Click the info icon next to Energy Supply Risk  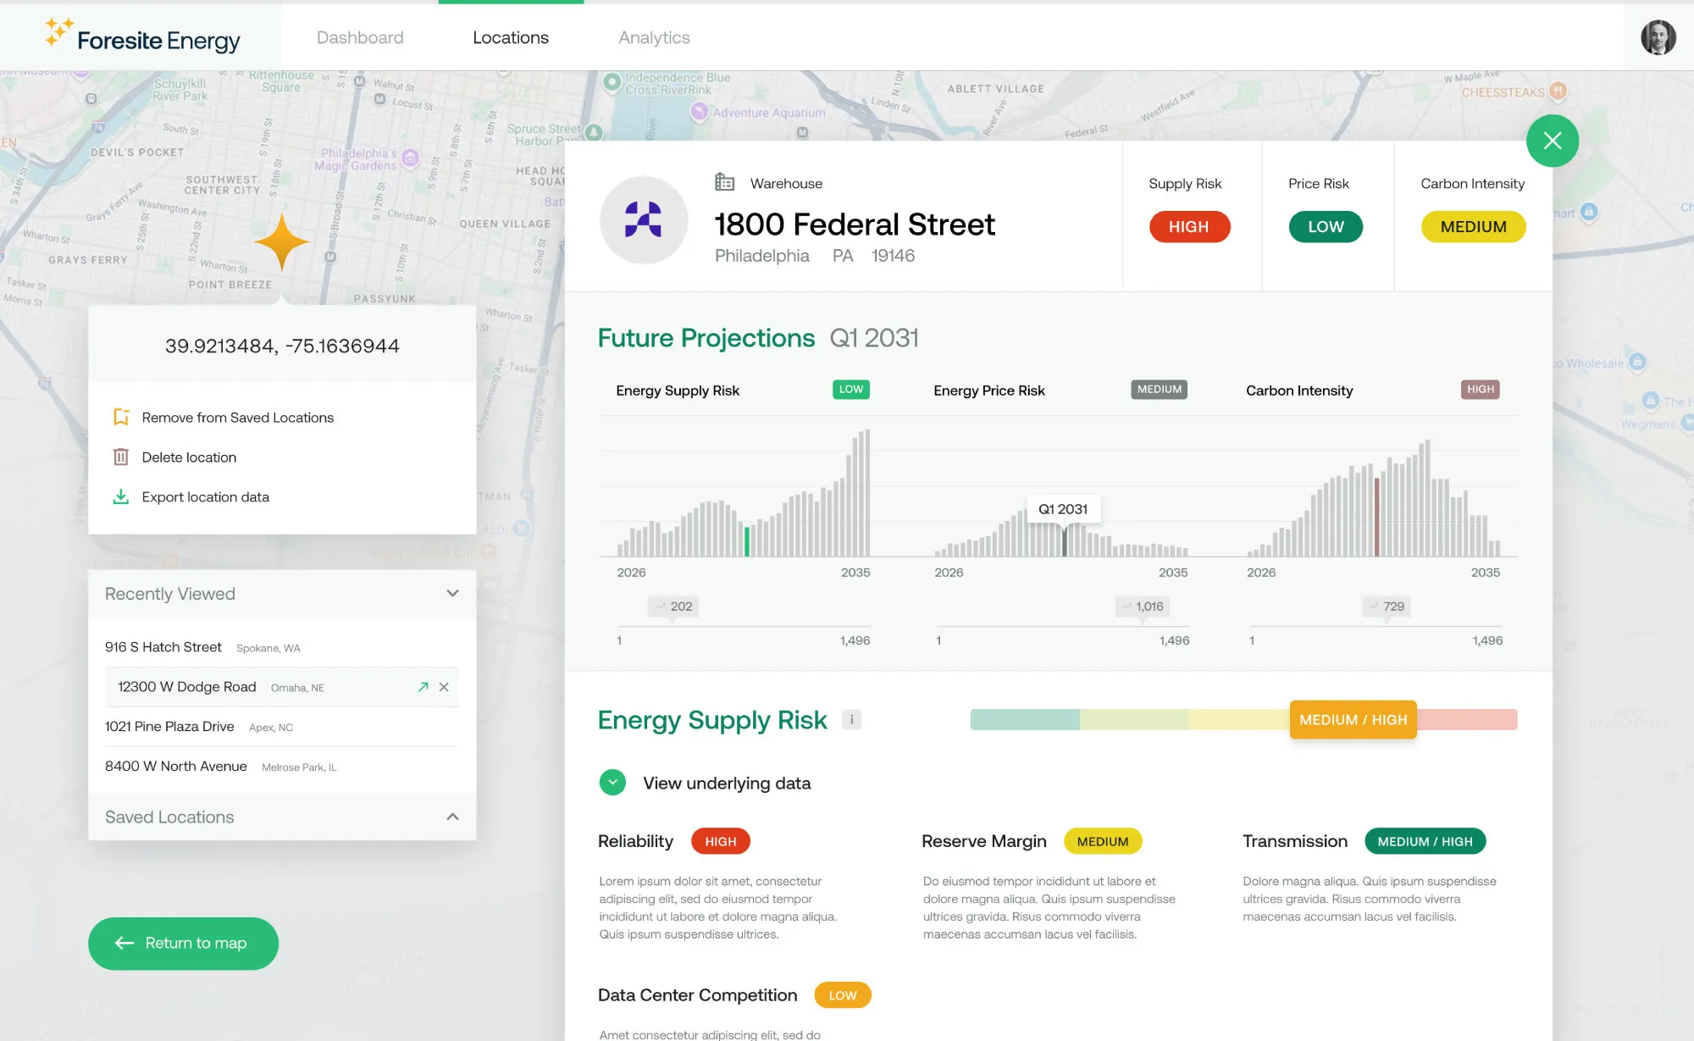pyautogui.click(x=851, y=720)
